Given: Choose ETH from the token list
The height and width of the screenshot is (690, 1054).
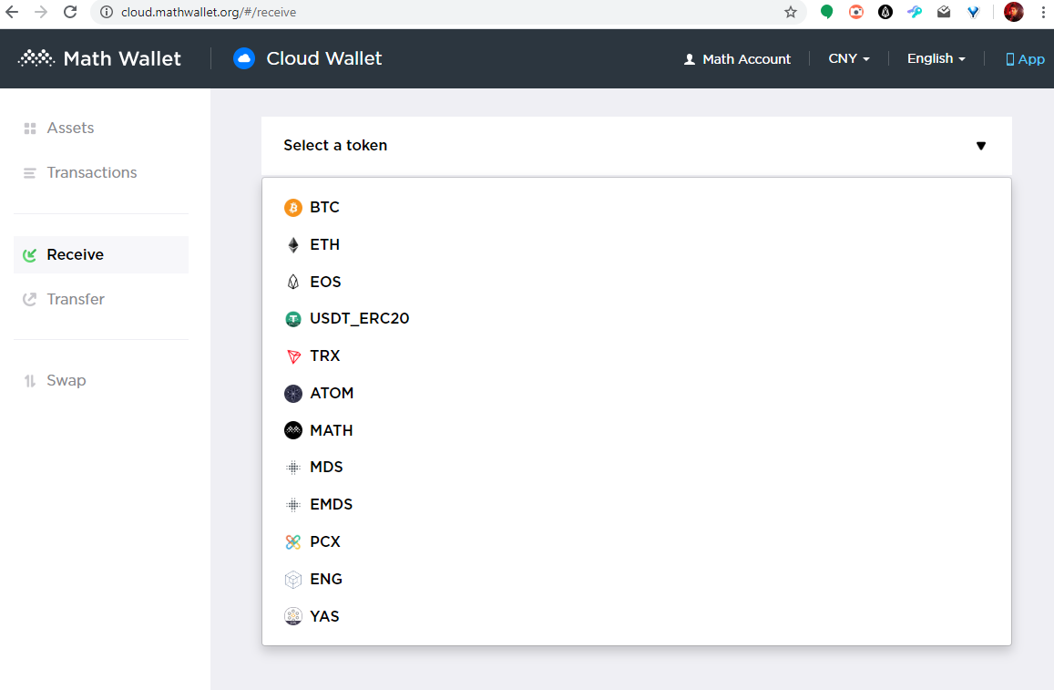Looking at the screenshot, I should tap(637, 245).
